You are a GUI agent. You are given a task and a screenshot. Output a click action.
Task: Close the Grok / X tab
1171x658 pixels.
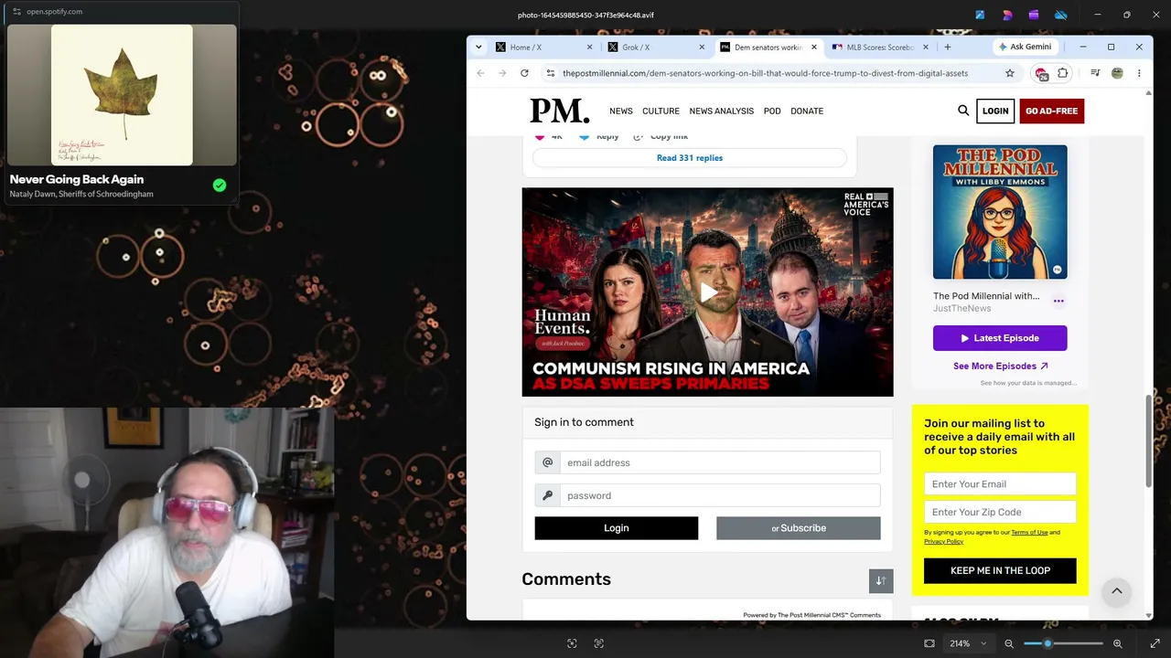(702, 48)
